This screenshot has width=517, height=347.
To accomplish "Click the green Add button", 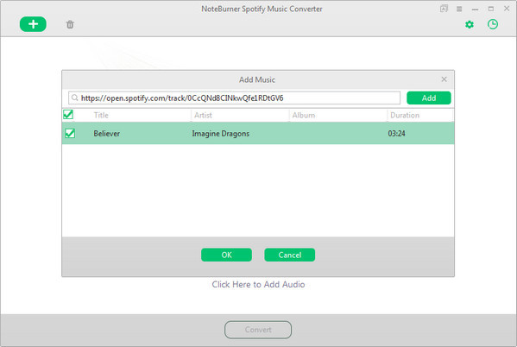I will pos(429,98).
